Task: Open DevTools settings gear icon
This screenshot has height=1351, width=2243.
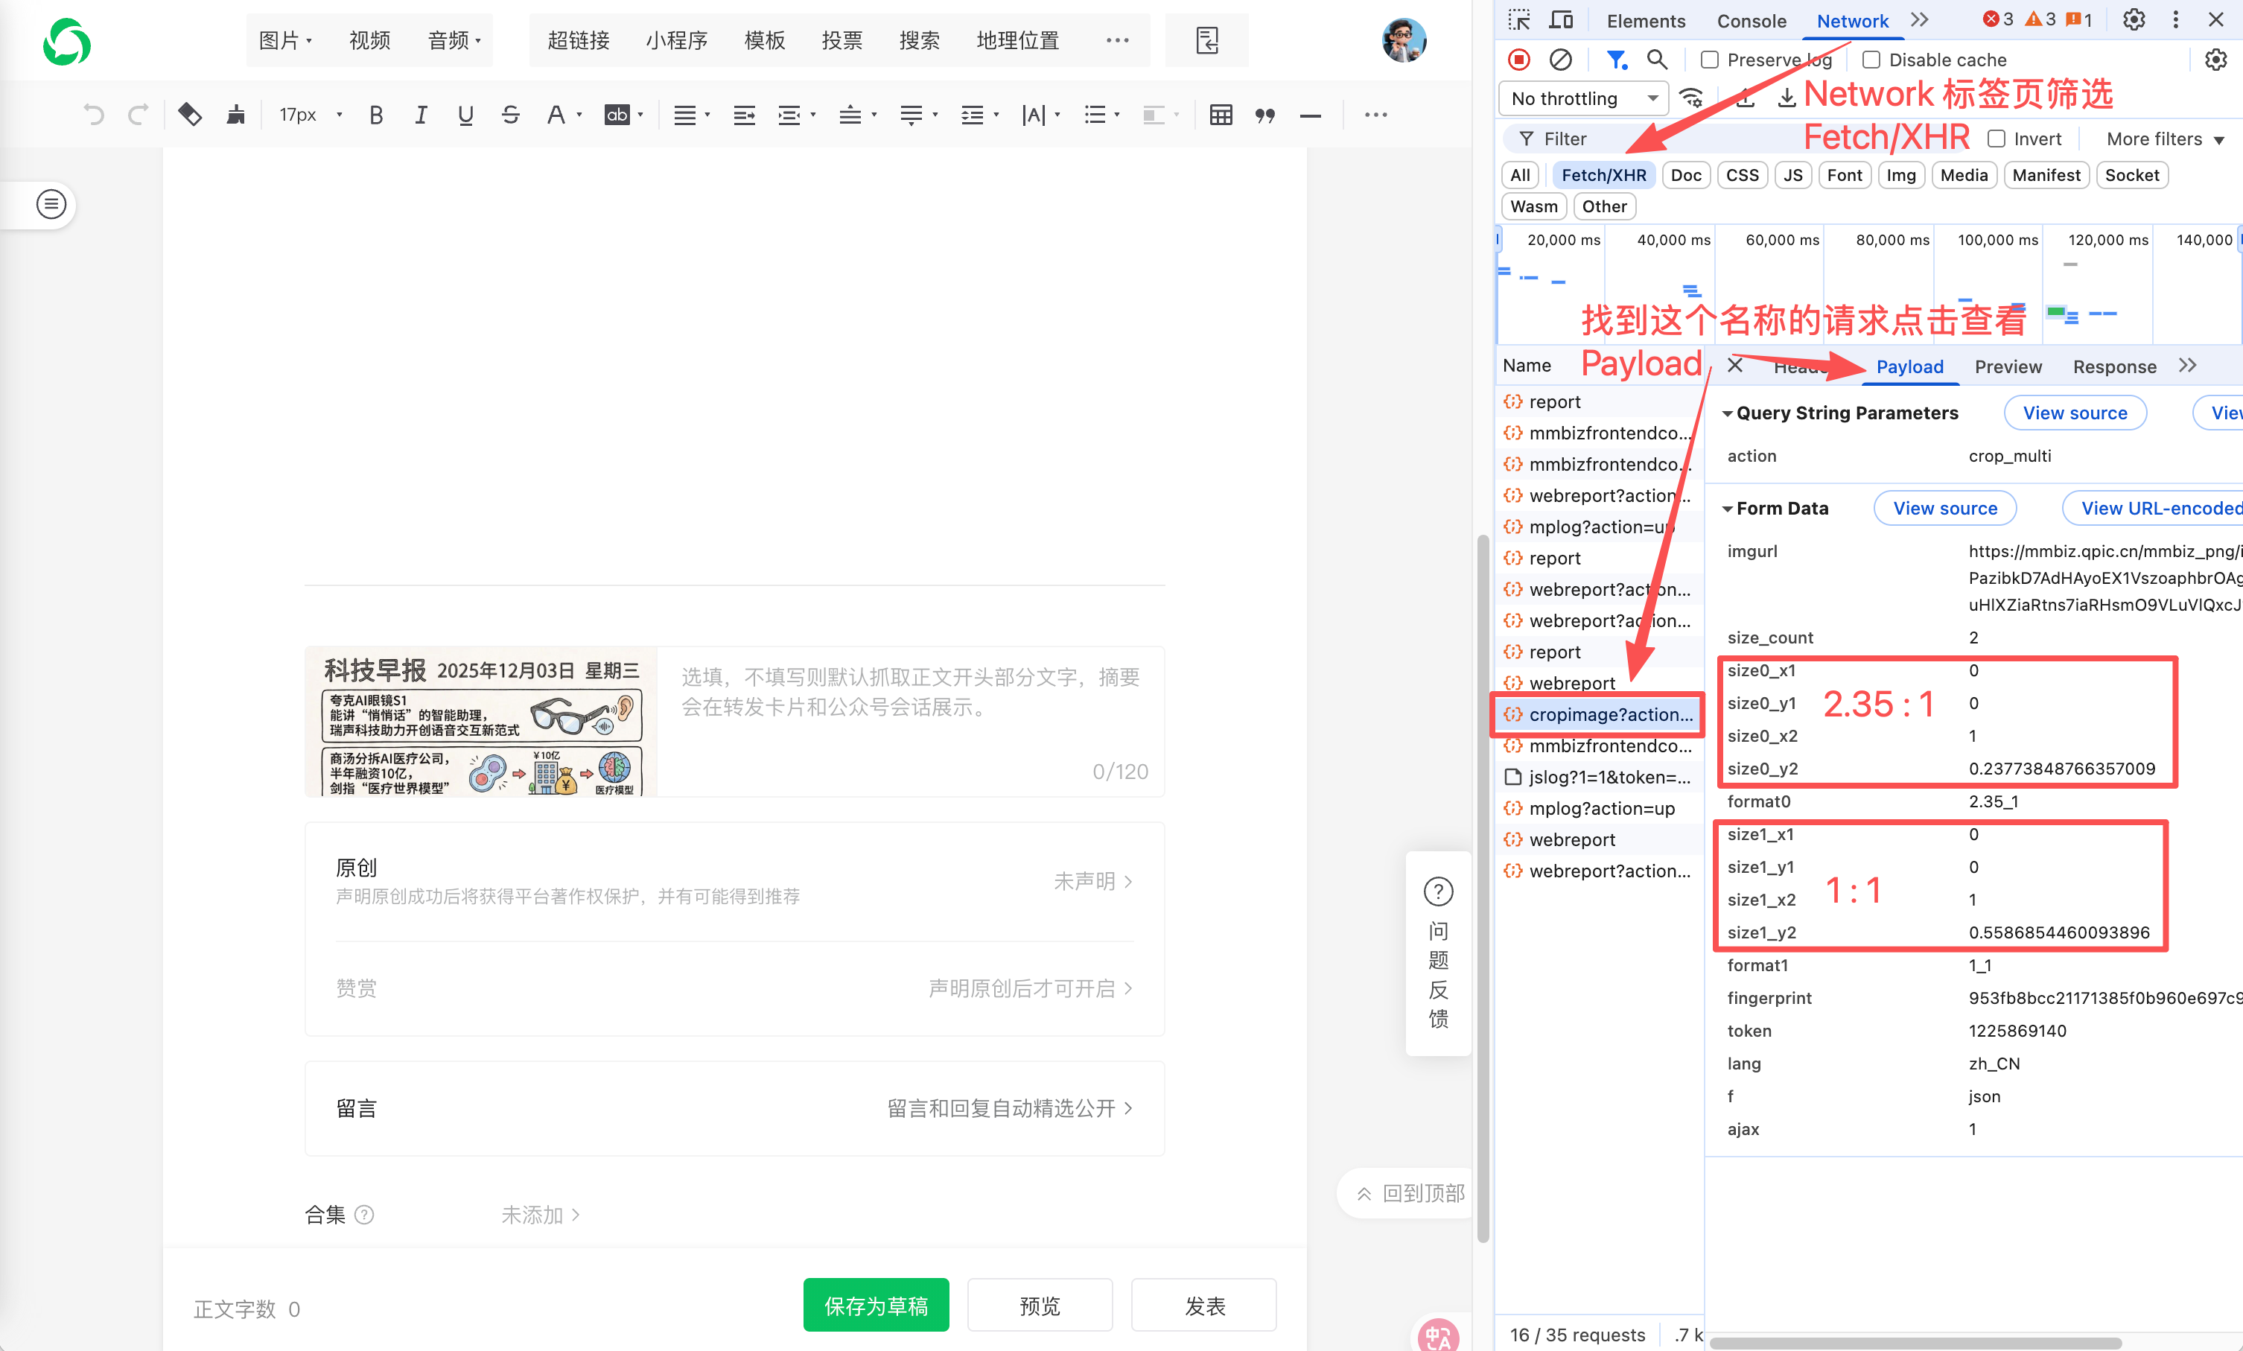Action: click(2134, 20)
